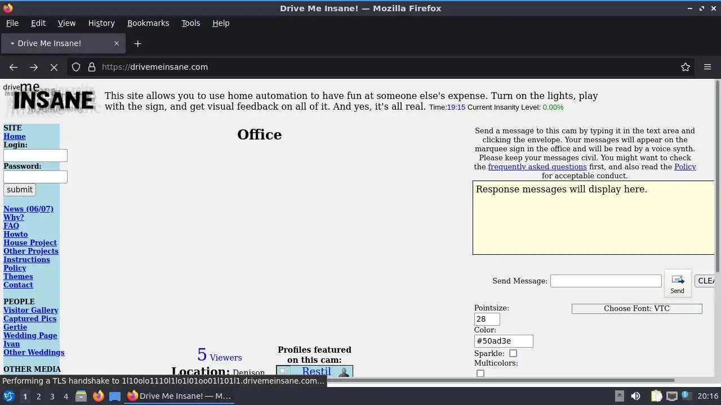Open the Wedding Page link
This screenshot has height=405, width=721.
30,335
